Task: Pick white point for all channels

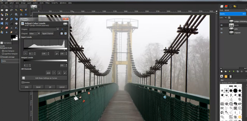Action: pos(65,73)
